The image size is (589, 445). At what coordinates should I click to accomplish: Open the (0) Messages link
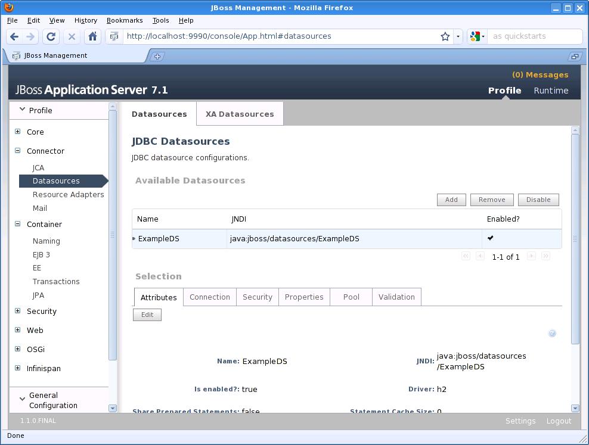[x=540, y=74]
